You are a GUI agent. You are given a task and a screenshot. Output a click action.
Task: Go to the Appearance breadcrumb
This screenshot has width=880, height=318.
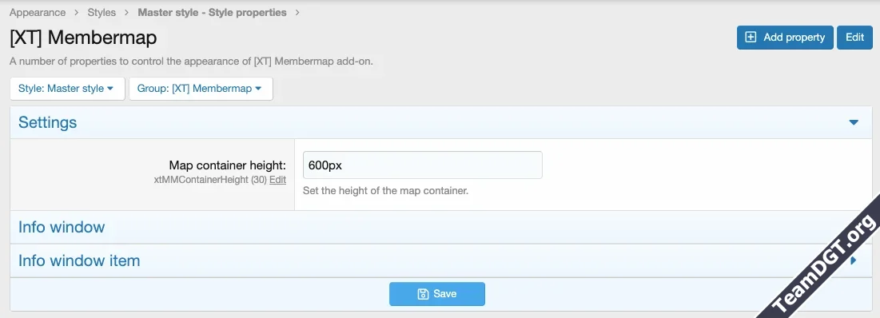click(x=38, y=12)
